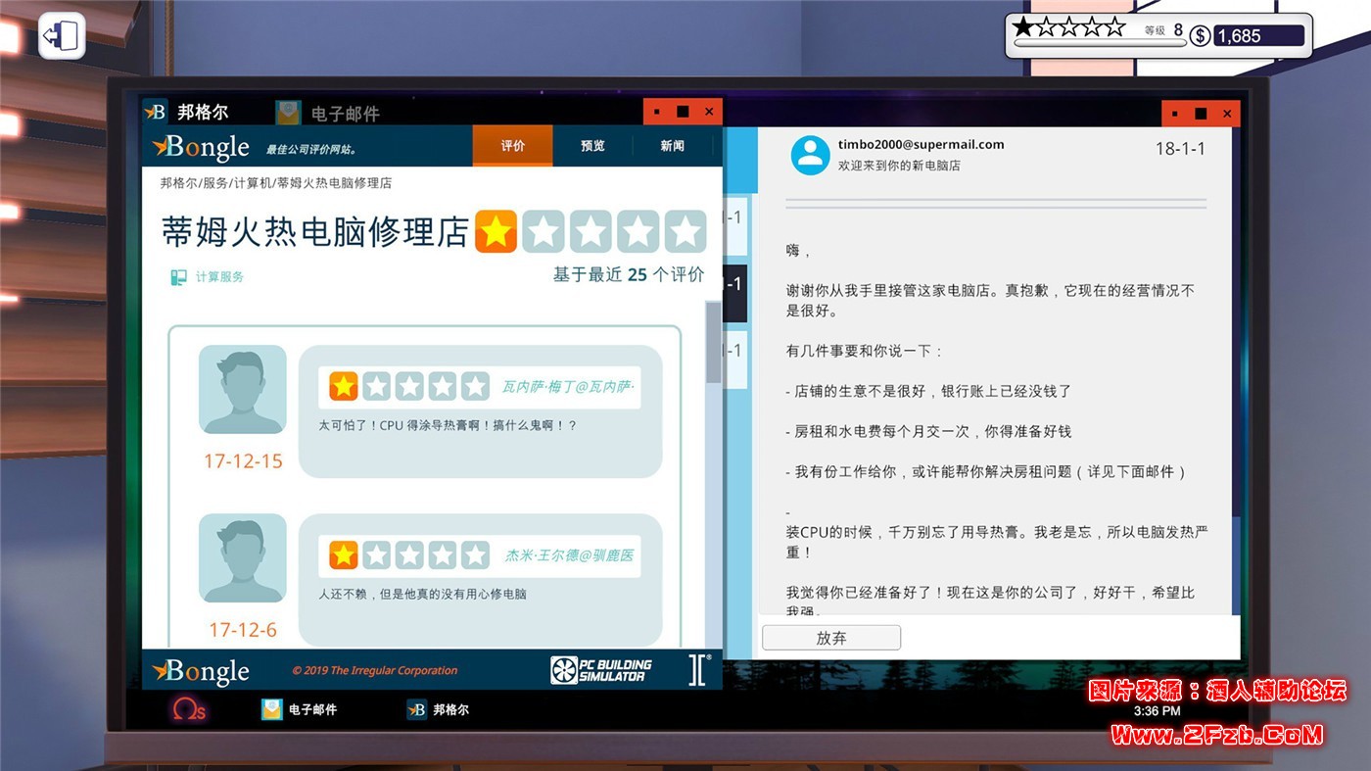1371x771 pixels.
Task: Click the email date "18-1-1"
Action: [x=1180, y=149]
